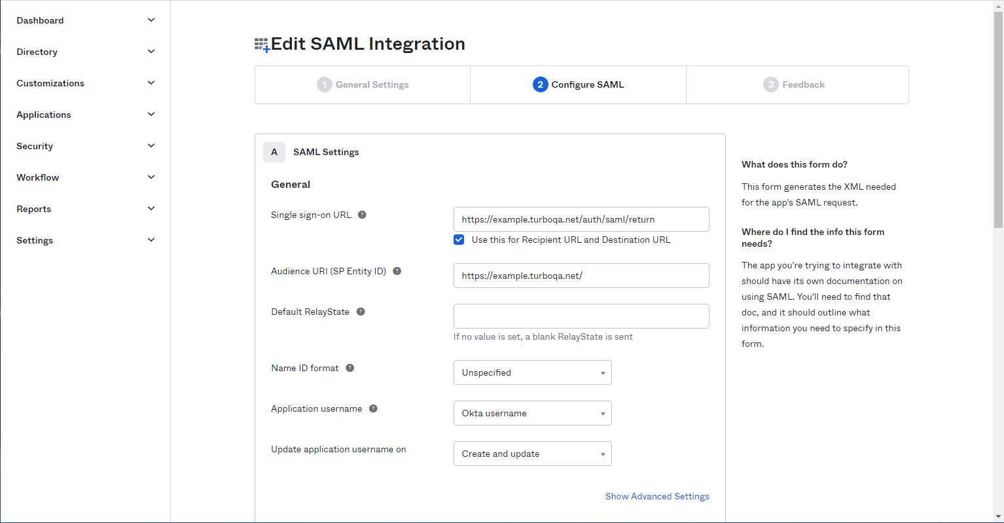Open the help tooltip for Single sign-on URL
Image resolution: width=1004 pixels, height=523 pixels.
[x=362, y=214]
